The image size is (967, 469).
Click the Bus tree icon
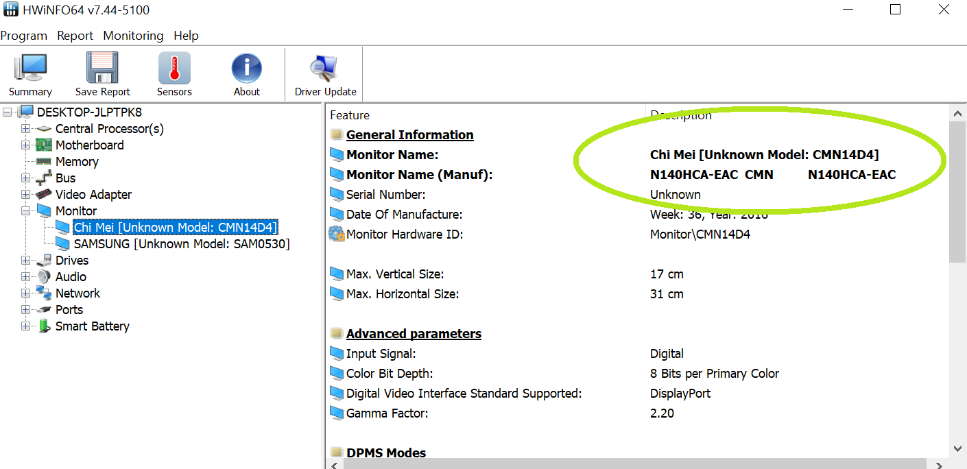pos(44,178)
